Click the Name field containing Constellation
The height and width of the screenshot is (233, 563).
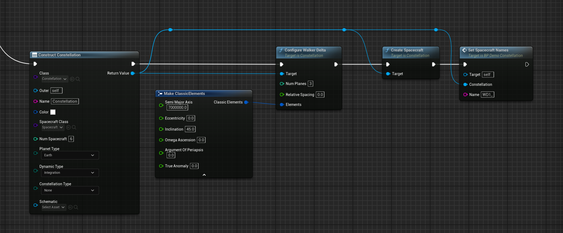65,101
